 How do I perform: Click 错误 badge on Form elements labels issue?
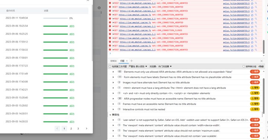pyautogui.click(x=255, y=77)
